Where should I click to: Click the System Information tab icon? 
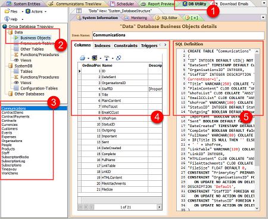click(x=79, y=18)
